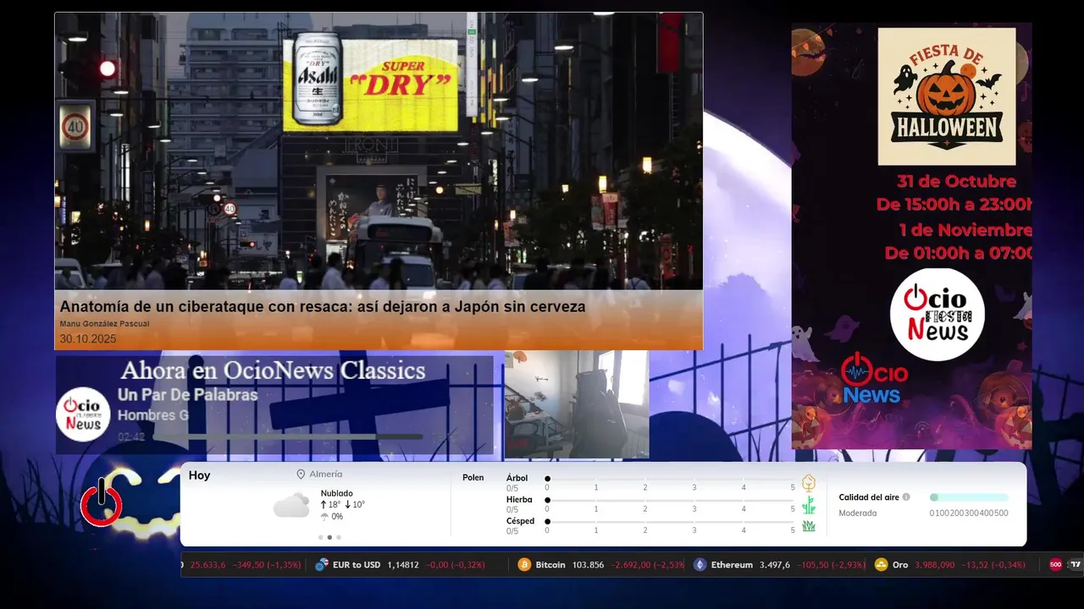This screenshot has height=609, width=1084.
Task: Click the power-button OcioNews logo at bottom left
Action: tap(102, 503)
